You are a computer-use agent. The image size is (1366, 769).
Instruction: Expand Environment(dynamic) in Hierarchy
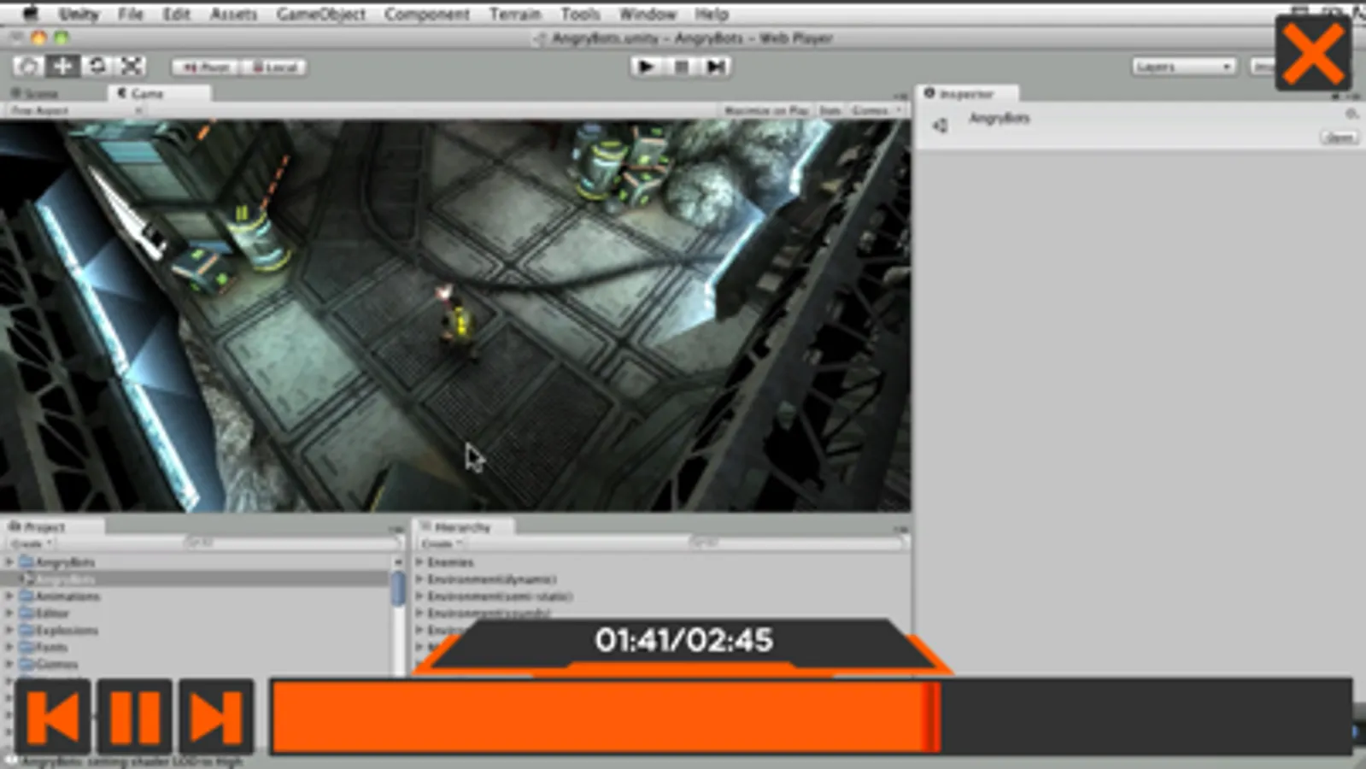(x=419, y=579)
